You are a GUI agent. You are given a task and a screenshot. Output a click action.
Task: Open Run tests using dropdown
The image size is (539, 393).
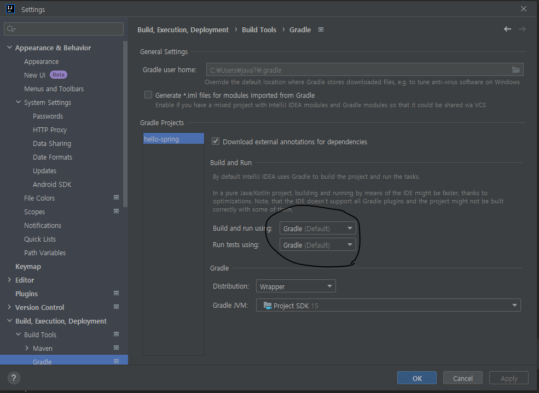(317, 245)
